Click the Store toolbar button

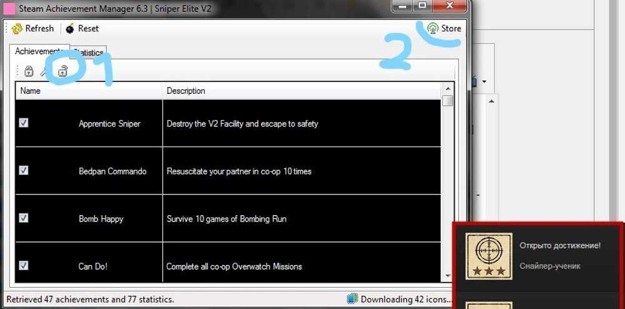click(x=444, y=28)
